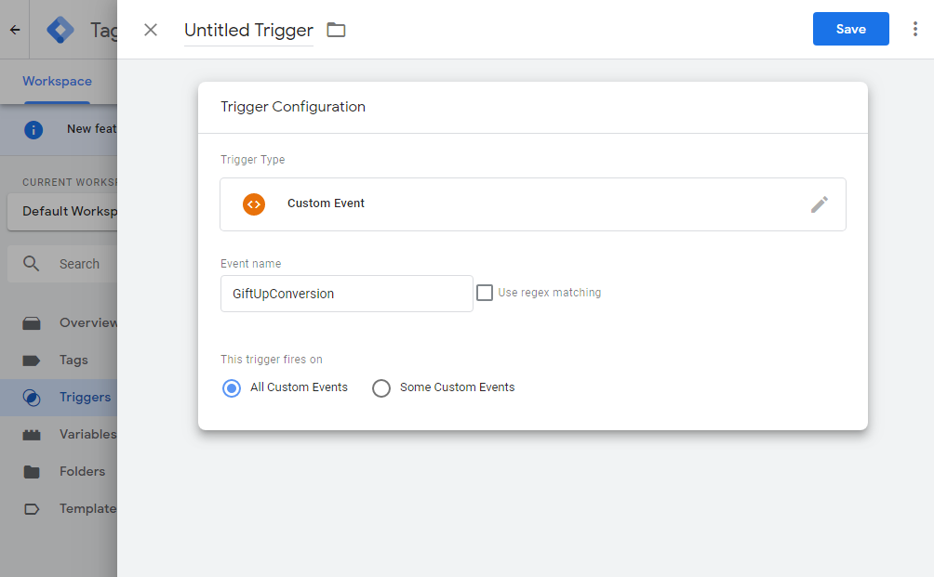Image resolution: width=934 pixels, height=577 pixels.
Task: Open the Default Workspace selector
Action: 62,211
